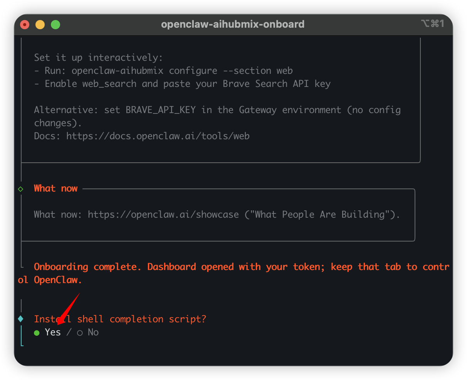
Task: Click the red close window button
Action: (x=25, y=25)
